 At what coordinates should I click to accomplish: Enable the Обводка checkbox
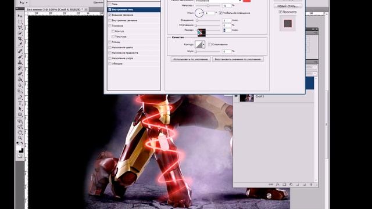110,63
